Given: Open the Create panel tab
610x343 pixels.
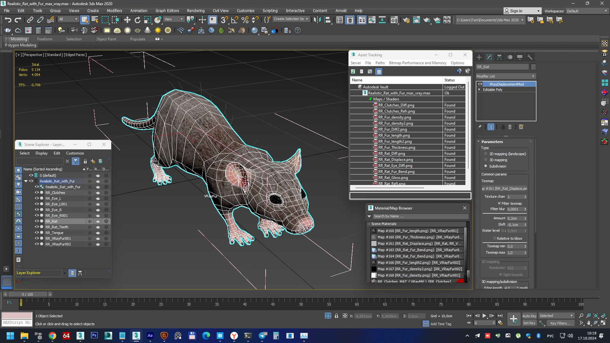Looking at the screenshot, I should 479,57.
